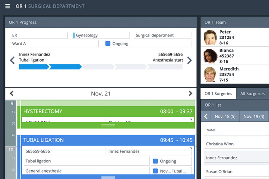Go to previous day before Nov. 21

click(11, 93)
